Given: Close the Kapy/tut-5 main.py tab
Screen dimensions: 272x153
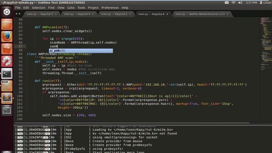Looking at the screenshot, I should 130,14.
